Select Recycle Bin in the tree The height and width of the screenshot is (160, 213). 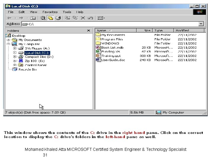pos(28,69)
